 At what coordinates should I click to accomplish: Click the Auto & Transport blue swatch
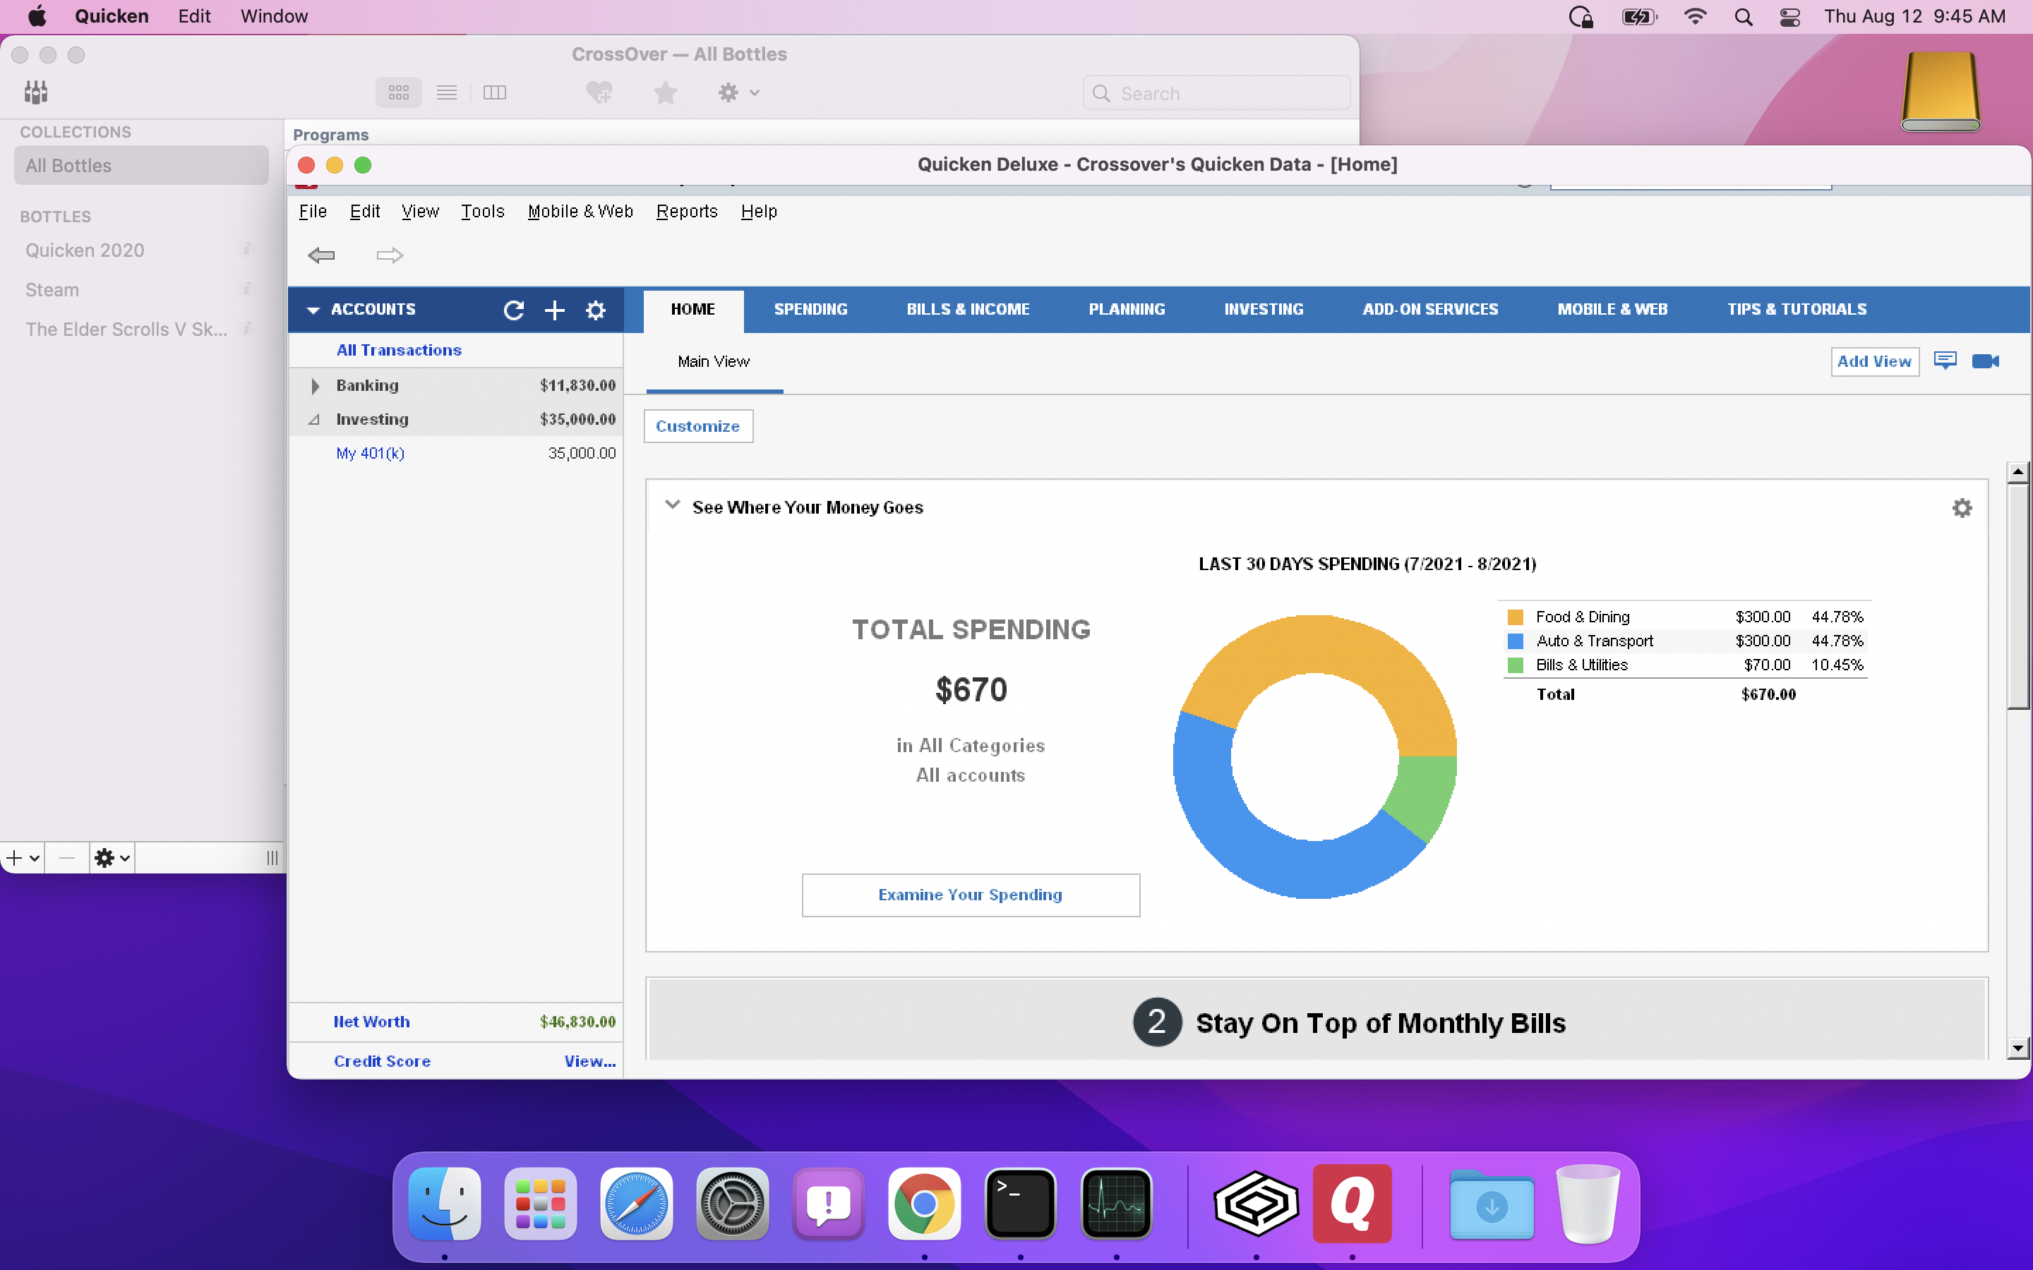1516,641
